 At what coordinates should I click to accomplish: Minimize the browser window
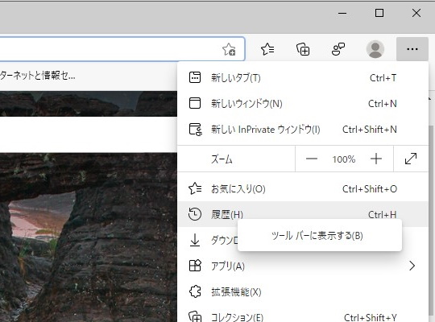[342, 13]
